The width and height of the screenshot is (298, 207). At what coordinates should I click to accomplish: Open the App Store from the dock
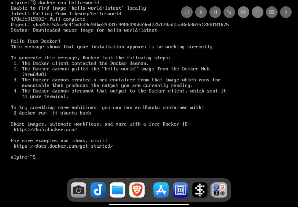click(x=161, y=190)
